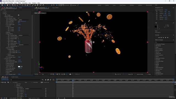Select the Puppet Pin tool

[43, 5]
